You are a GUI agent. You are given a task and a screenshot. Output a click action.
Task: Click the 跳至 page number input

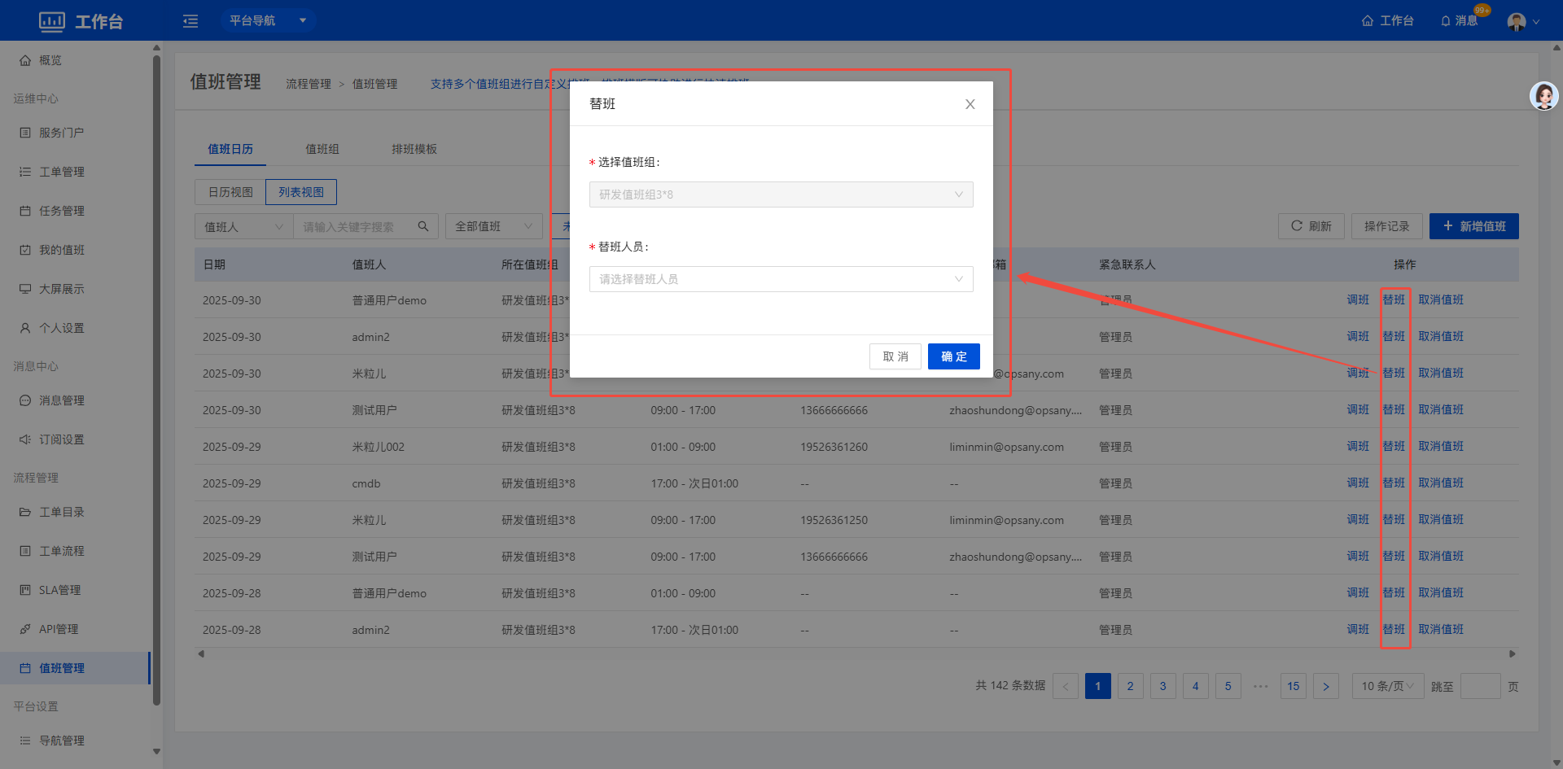[x=1480, y=686]
